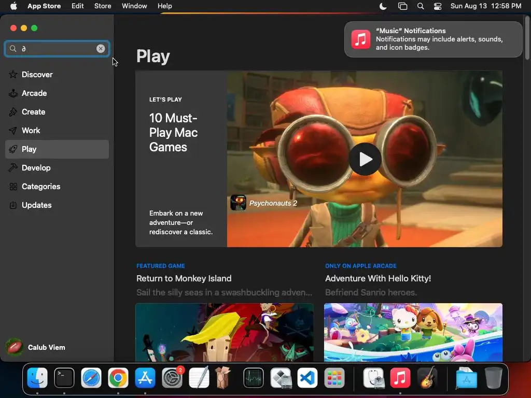This screenshot has width=531, height=398.
Task: Open Launchpad from the Dock
Action: coord(334,378)
